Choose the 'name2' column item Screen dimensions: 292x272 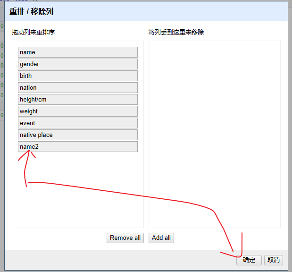point(78,147)
